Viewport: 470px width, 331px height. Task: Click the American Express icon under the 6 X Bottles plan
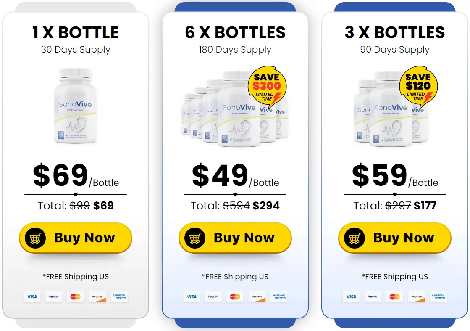[279, 297]
